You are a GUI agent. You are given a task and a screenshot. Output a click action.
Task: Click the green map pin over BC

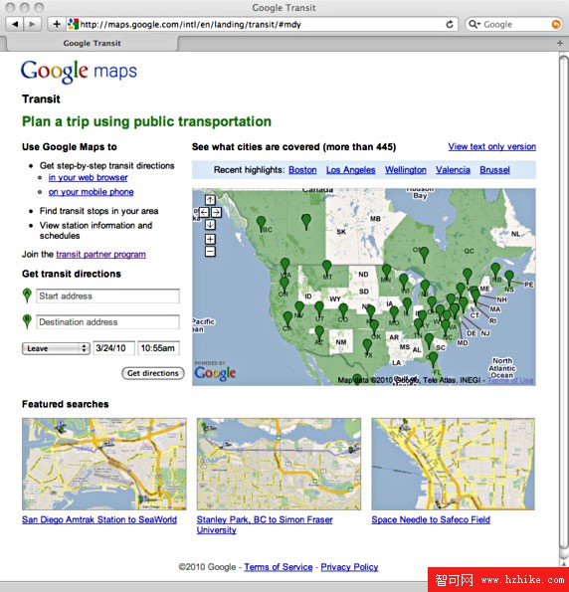click(261, 223)
